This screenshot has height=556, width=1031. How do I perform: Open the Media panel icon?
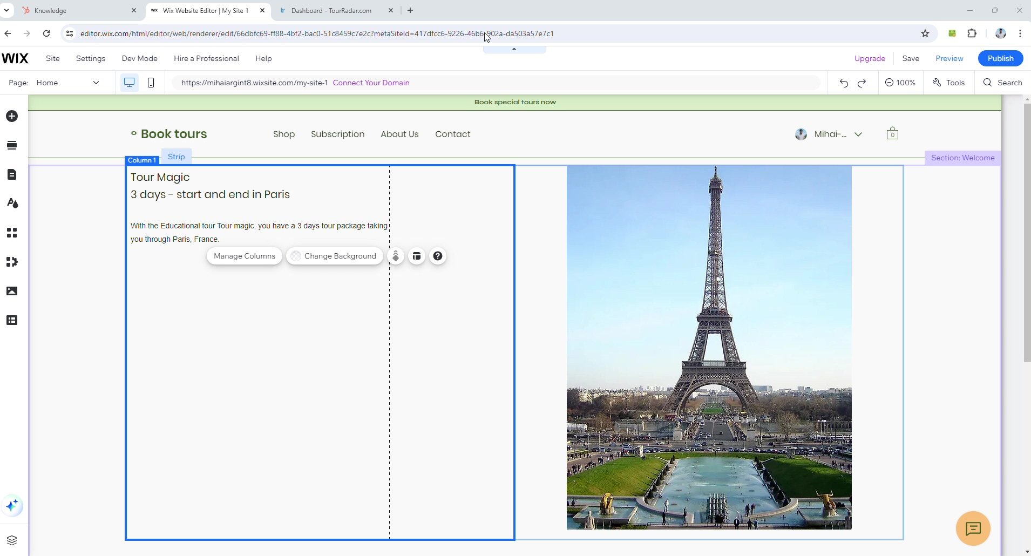point(12,291)
